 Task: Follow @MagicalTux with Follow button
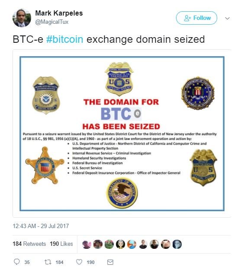coord(196,18)
